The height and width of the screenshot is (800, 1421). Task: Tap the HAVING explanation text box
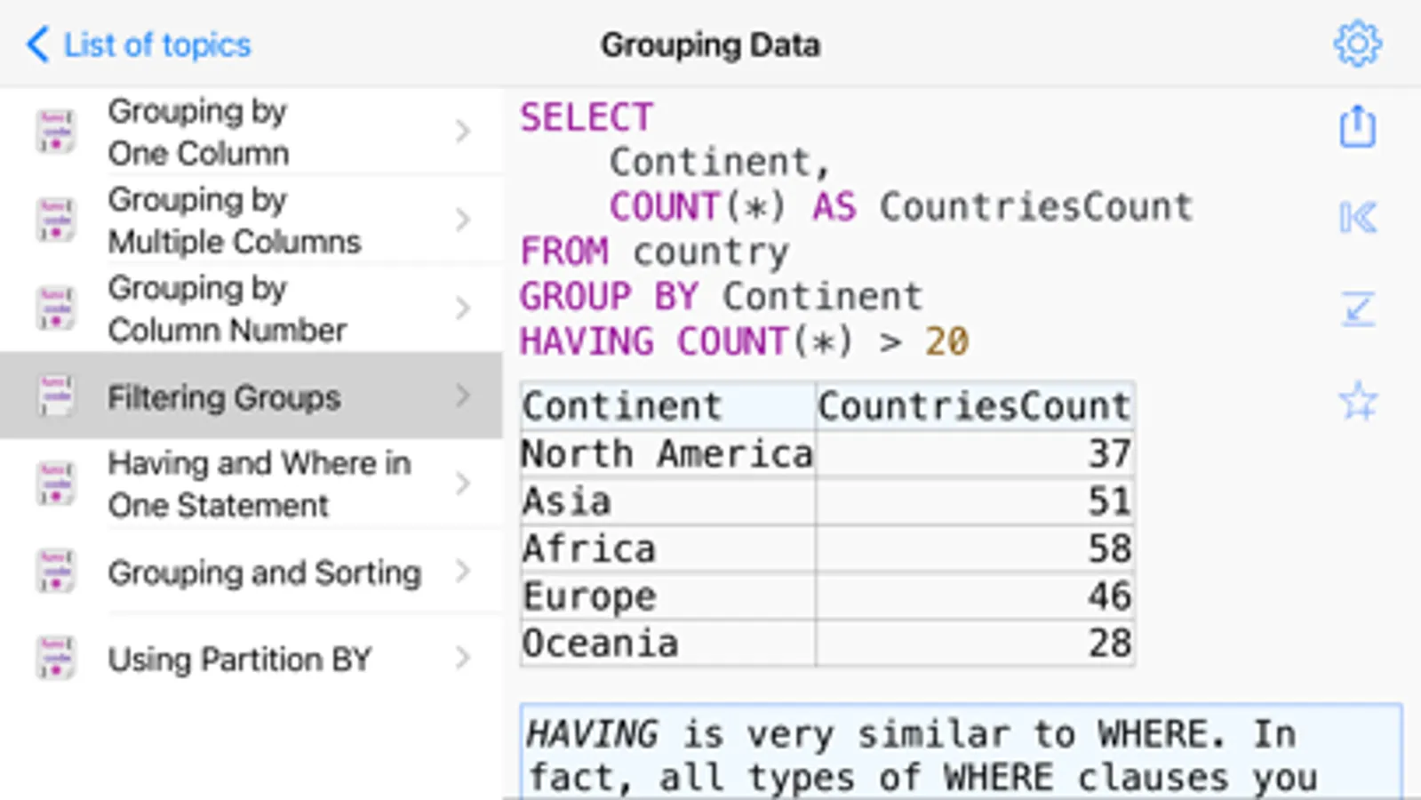pos(960,754)
